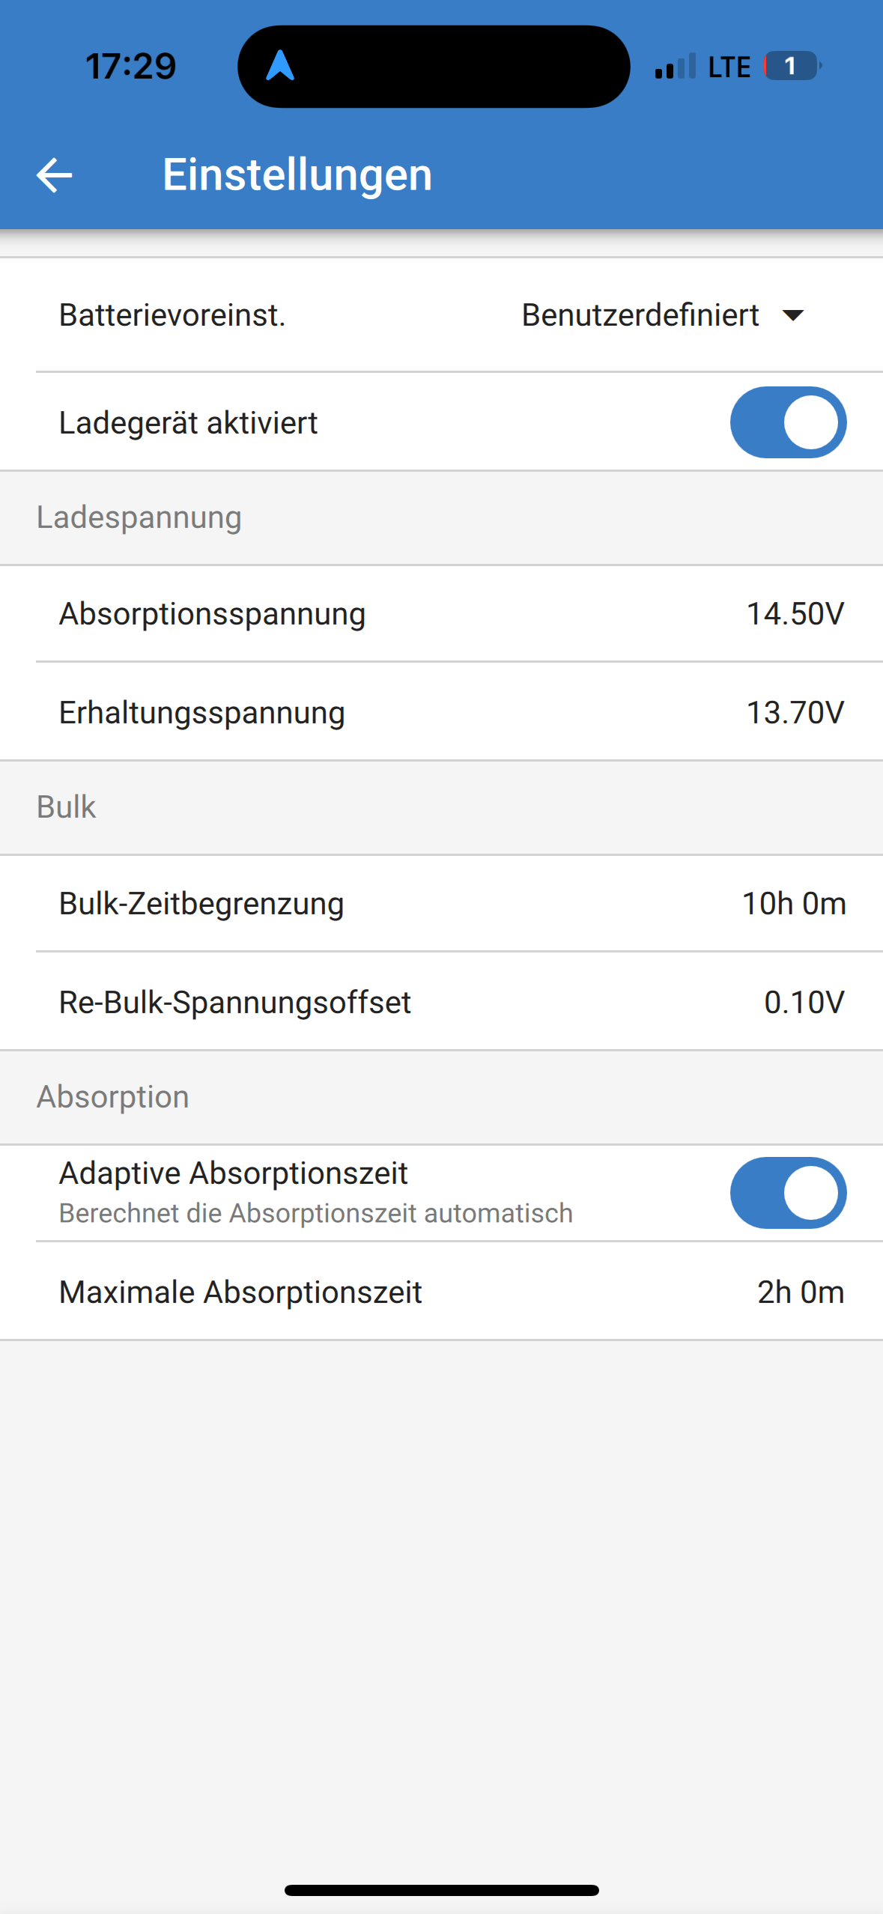
Task: Open the Batterievoreinst. dropdown arrow
Action: (793, 315)
